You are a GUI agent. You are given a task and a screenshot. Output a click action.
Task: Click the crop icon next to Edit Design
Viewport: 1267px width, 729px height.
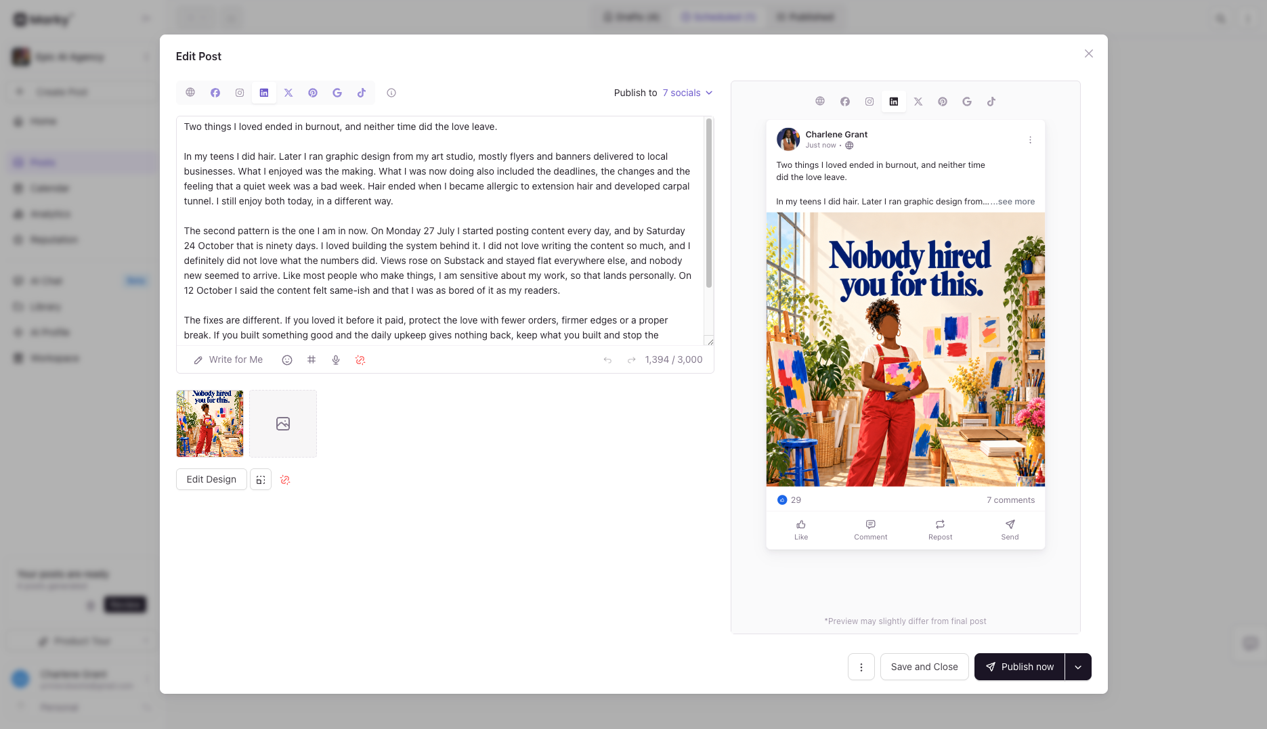(x=261, y=479)
